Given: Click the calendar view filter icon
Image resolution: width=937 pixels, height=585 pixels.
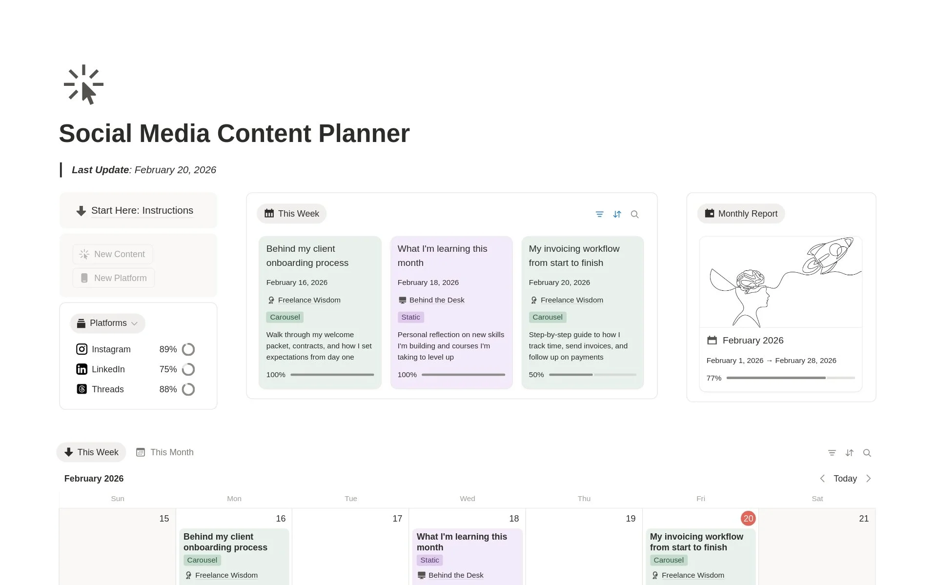Looking at the screenshot, I should click(832, 453).
